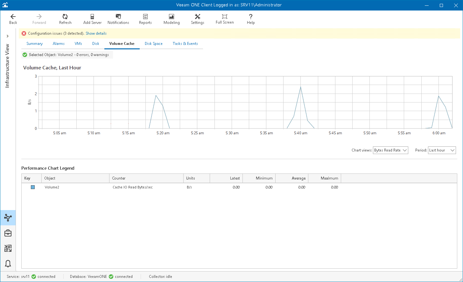463x282 pixels.
Task: Sort by the Counter column header
Action: tap(146, 178)
